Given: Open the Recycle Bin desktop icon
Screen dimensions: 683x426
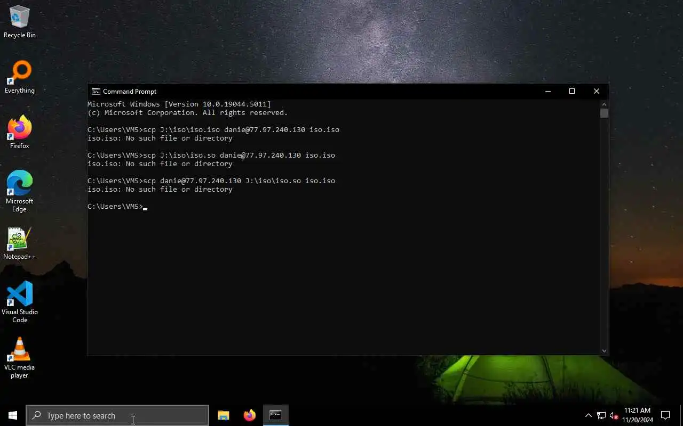Looking at the screenshot, I should tap(20, 22).
